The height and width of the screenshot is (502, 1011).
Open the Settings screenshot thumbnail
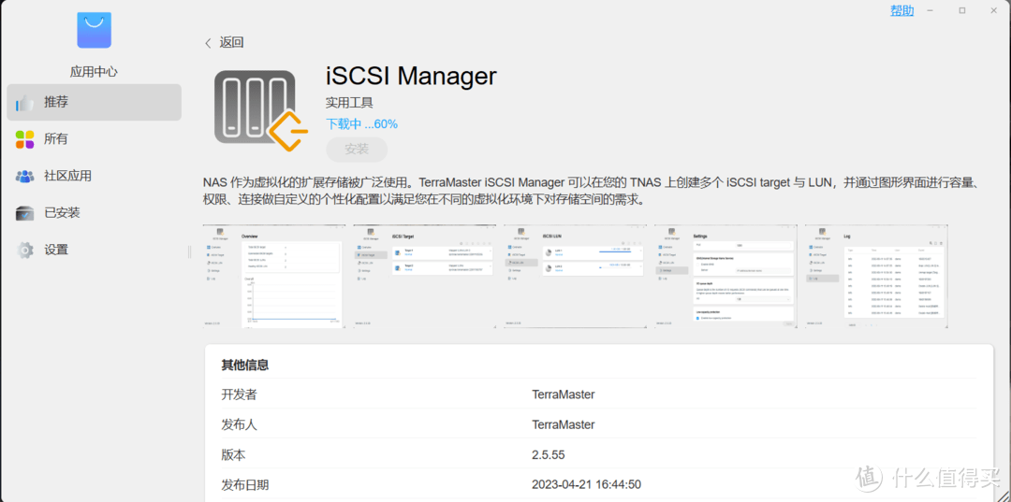(726, 276)
